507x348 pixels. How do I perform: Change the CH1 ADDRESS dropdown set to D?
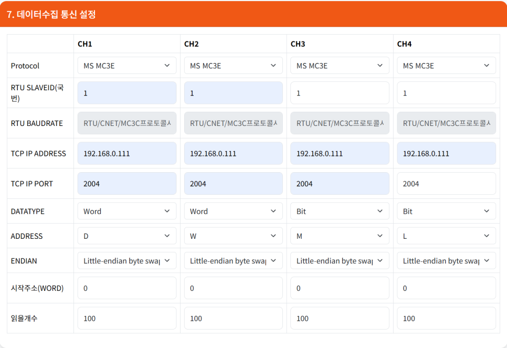click(127, 236)
